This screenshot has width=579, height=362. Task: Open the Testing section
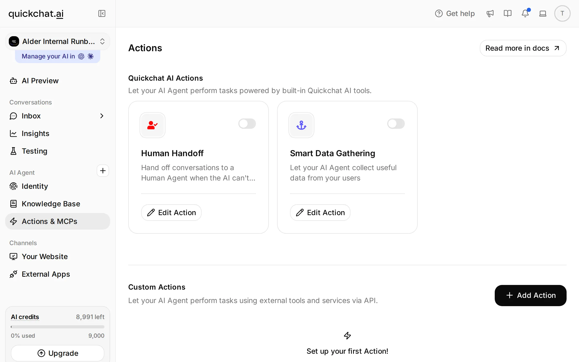tap(58, 151)
